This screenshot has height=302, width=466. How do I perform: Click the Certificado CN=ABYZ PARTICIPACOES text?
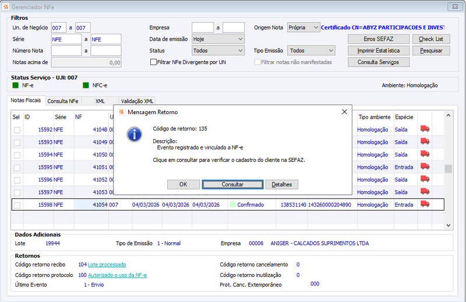pos(383,27)
